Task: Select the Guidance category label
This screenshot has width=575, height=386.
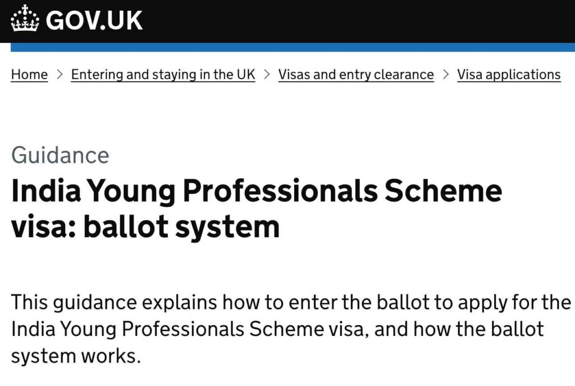Action: [60, 155]
